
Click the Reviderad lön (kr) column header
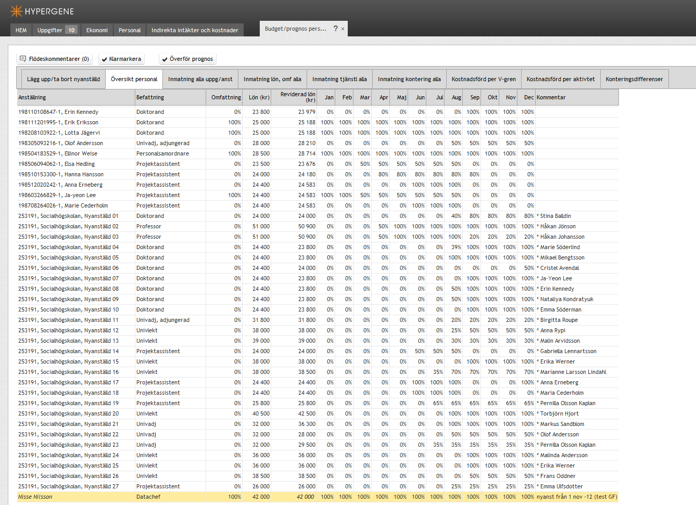tap(294, 97)
